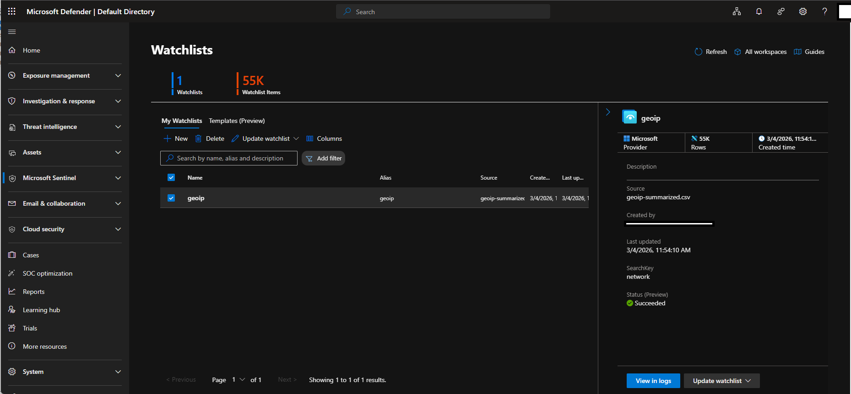Viewport: 851px width, 394px height.
Task: Sort by the Source column header
Action: pos(488,177)
